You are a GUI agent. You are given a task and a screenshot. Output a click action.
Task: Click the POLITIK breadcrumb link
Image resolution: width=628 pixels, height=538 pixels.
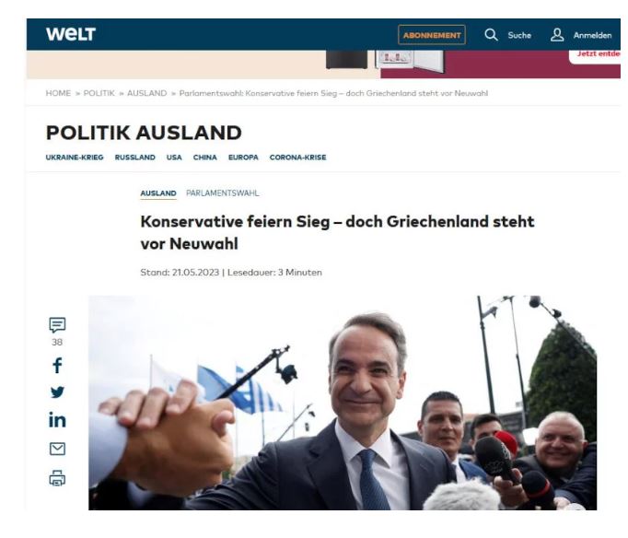point(99,93)
